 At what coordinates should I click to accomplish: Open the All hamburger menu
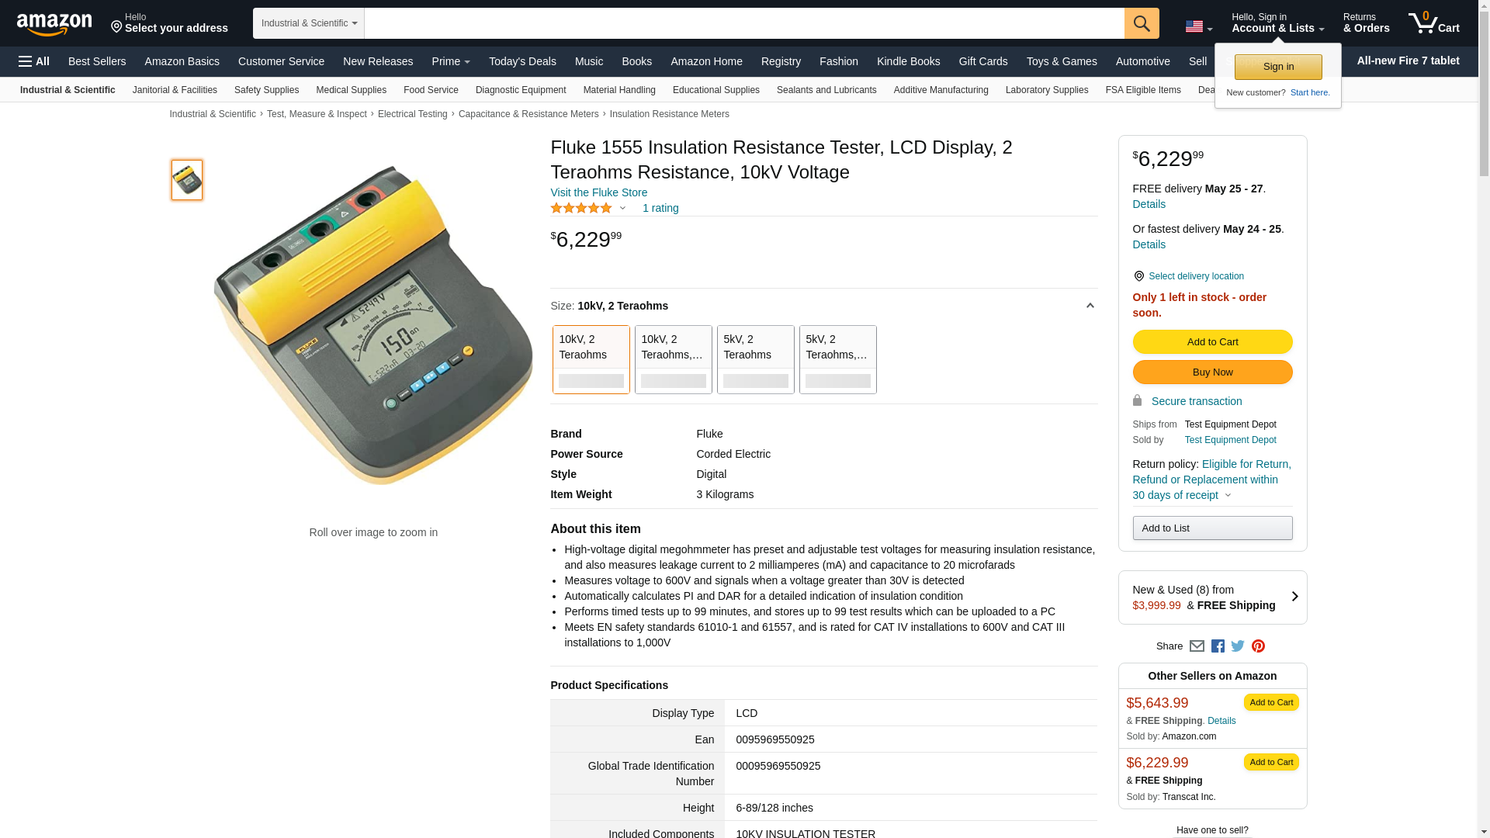point(34,61)
